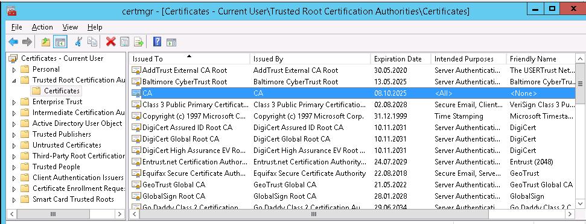The width and height of the screenshot is (586, 224).
Task: Sort by Issued To column header
Action: pyautogui.click(x=189, y=59)
